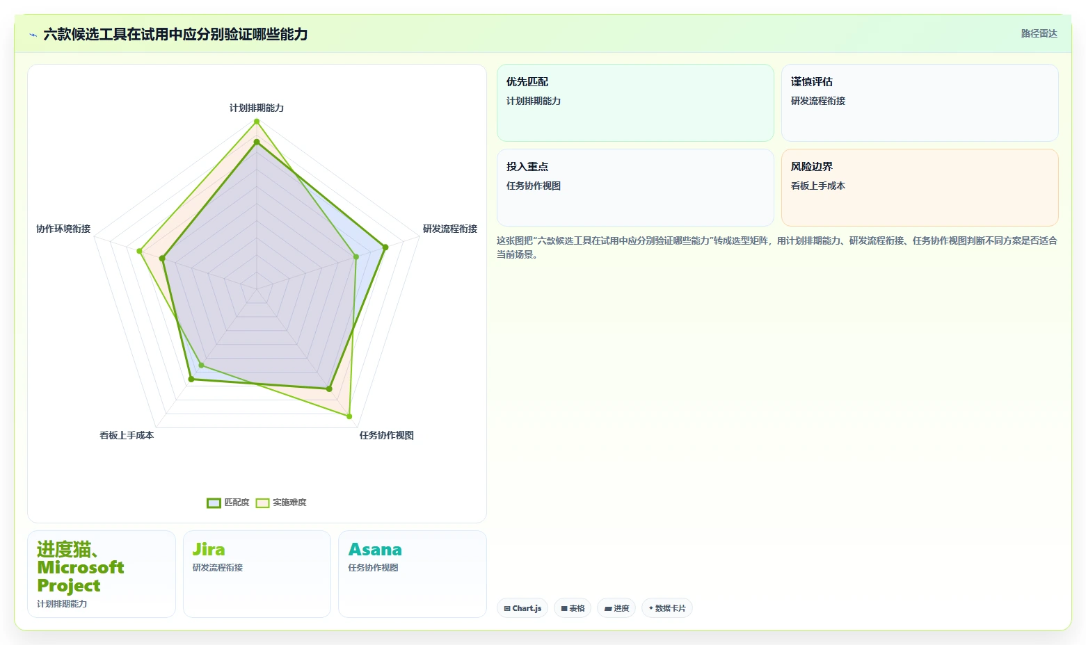Select the 优先匹配 card
The height and width of the screenshot is (645, 1086).
pyautogui.click(x=635, y=103)
